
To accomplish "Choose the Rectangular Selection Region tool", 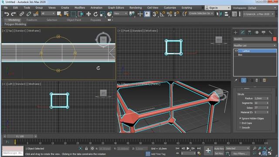I will tap(73, 14).
